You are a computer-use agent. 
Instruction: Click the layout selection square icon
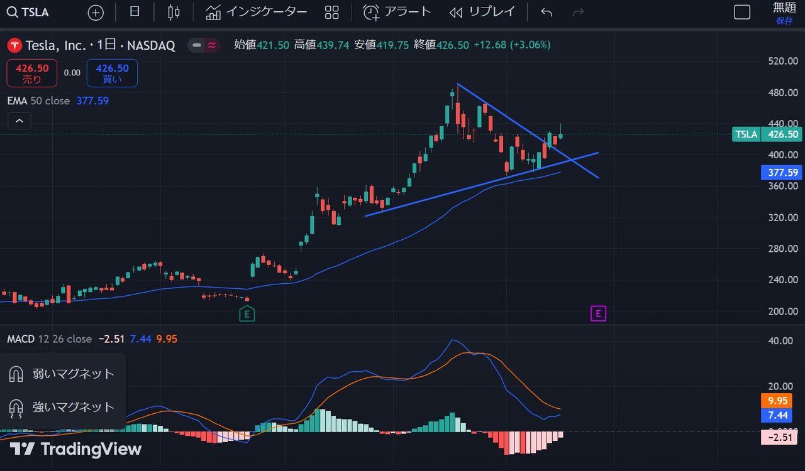pyautogui.click(x=742, y=12)
